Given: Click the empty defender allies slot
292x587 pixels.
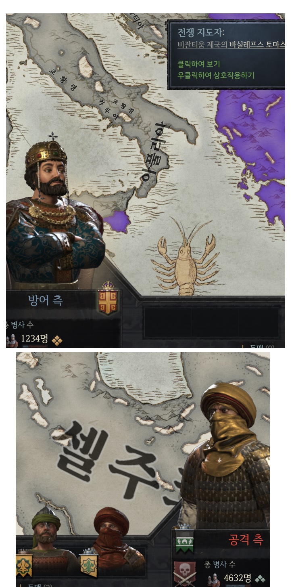Looking at the screenshot, I should pos(212,322).
